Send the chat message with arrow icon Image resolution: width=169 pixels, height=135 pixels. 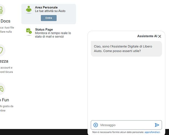click(x=157, y=125)
